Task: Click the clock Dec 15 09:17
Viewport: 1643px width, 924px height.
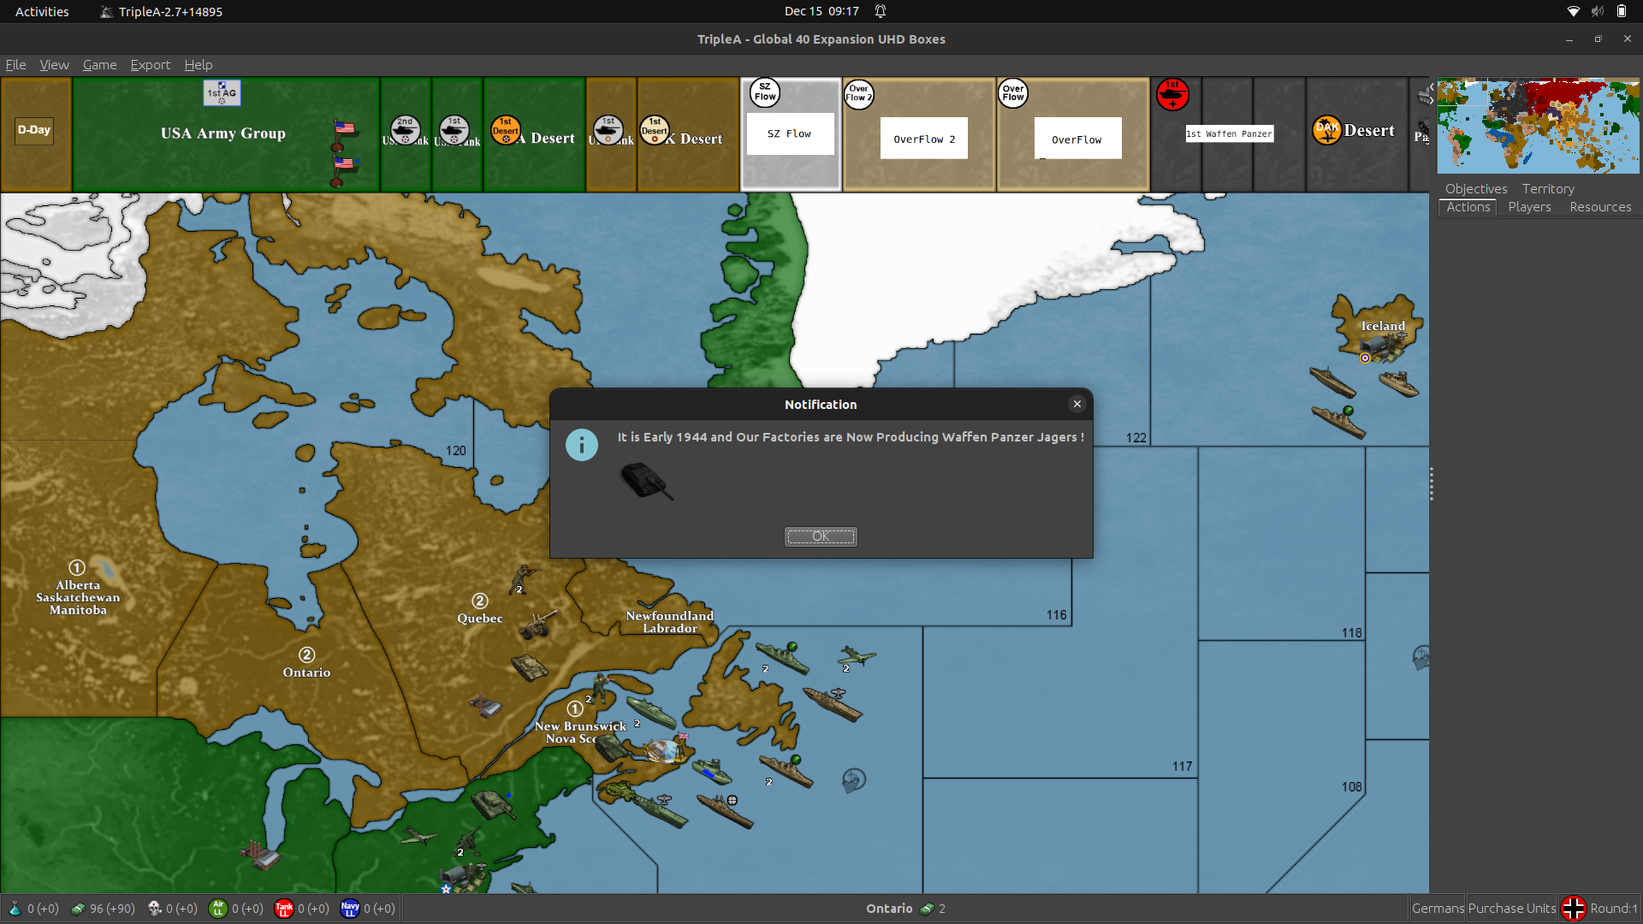Action: tap(821, 11)
